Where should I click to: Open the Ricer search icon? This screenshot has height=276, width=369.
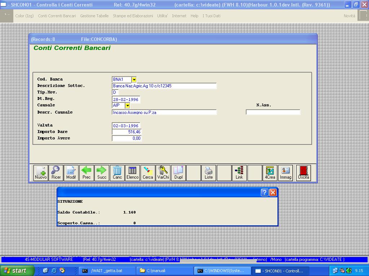[x=56, y=173]
